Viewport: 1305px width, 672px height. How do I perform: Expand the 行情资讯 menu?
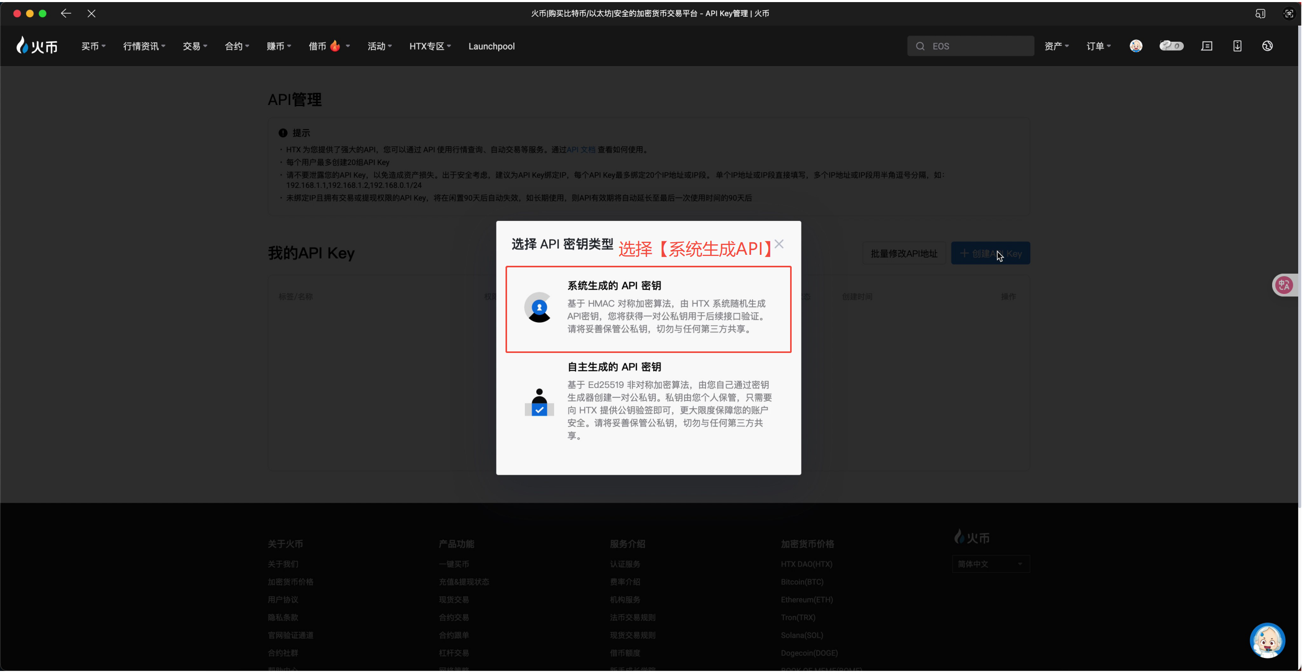144,46
